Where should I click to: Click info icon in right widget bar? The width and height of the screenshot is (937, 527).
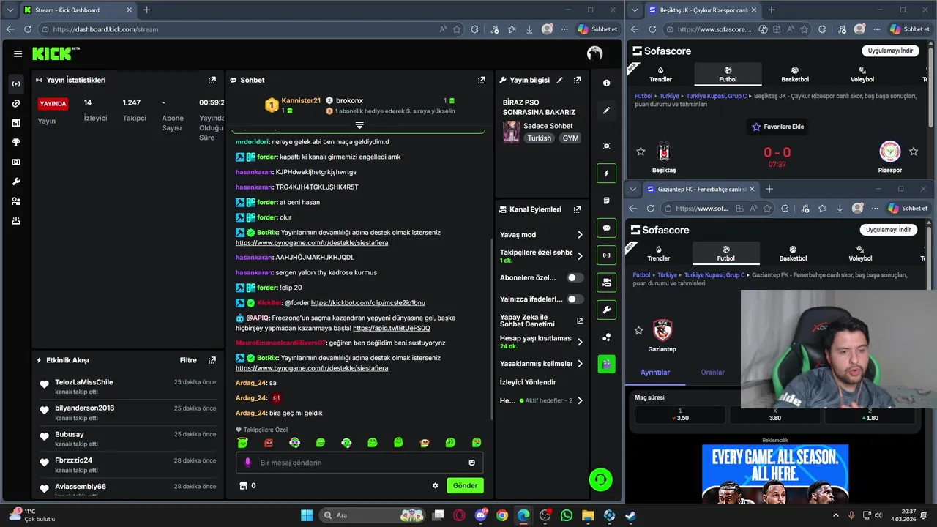pyautogui.click(x=606, y=83)
